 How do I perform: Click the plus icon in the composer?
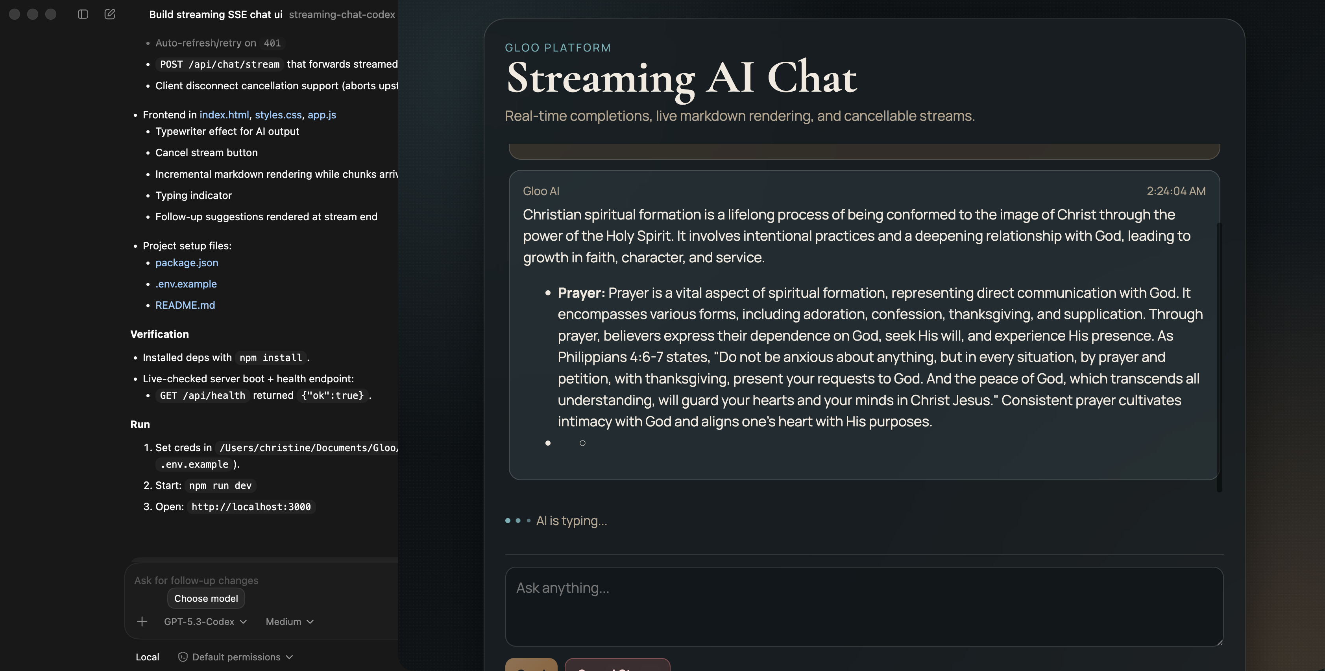click(x=142, y=621)
